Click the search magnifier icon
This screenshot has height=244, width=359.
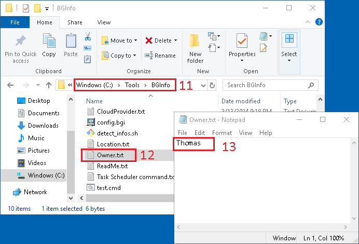tap(311, 86)
